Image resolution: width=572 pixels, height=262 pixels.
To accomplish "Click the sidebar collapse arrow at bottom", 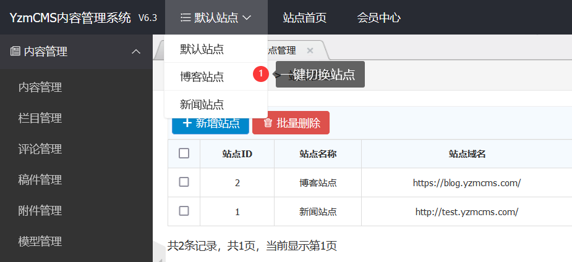I will click(x=161, y=259).
